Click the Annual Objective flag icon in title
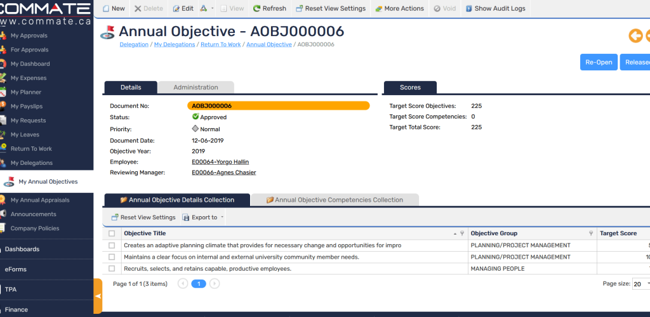 [107, 33]
